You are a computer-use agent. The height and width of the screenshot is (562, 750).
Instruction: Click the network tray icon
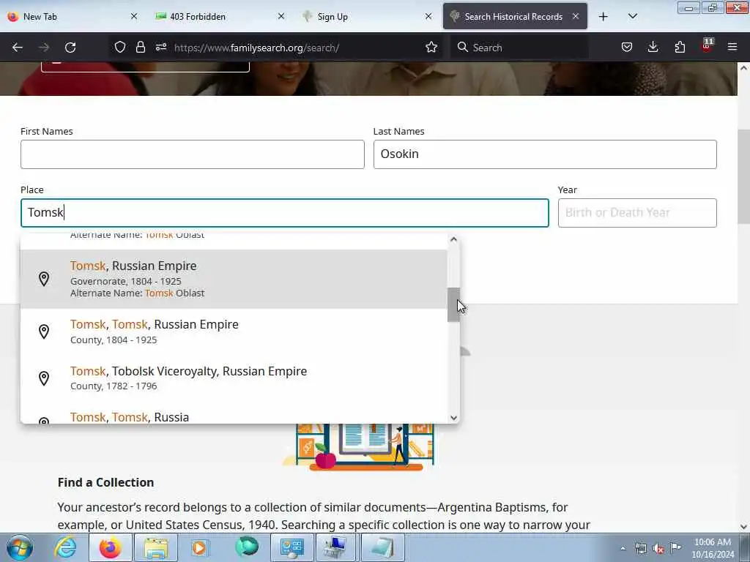pyautogui.click(x=640, y=548)
